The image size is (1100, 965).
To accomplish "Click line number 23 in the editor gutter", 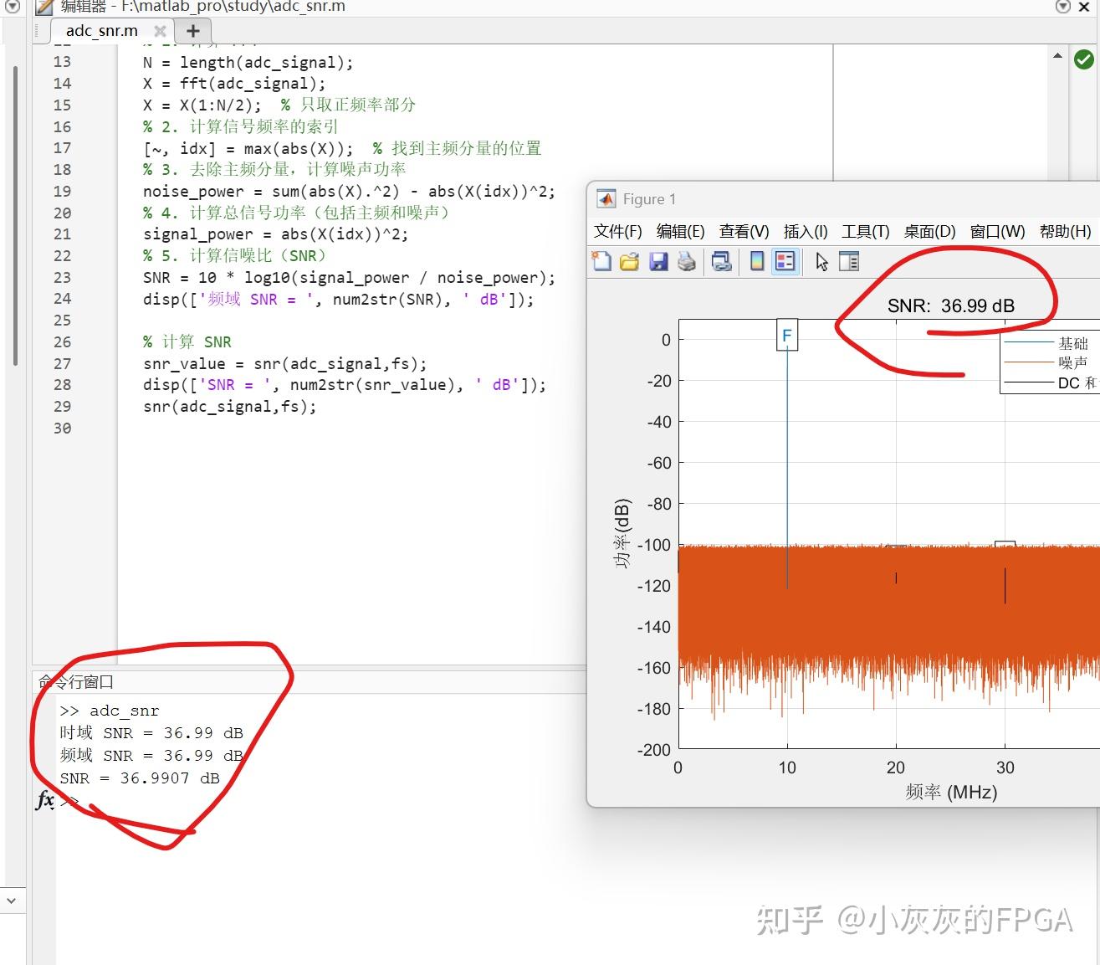I will (x=63, y=277).
